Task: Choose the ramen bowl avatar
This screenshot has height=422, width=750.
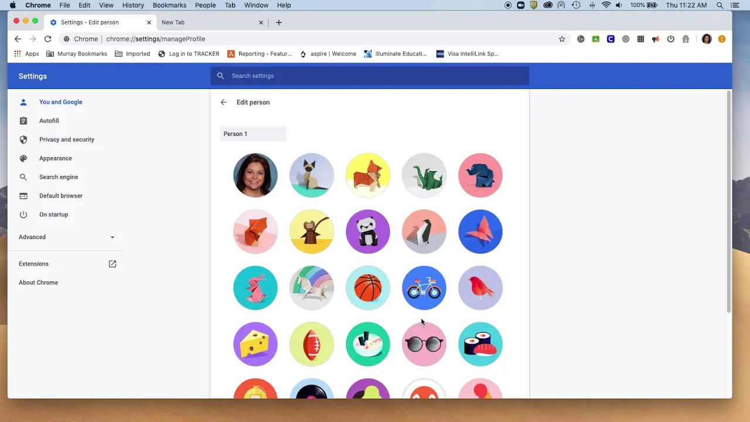Action: click(x=368, y=344)
